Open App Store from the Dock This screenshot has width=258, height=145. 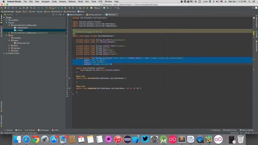point(54,139)
